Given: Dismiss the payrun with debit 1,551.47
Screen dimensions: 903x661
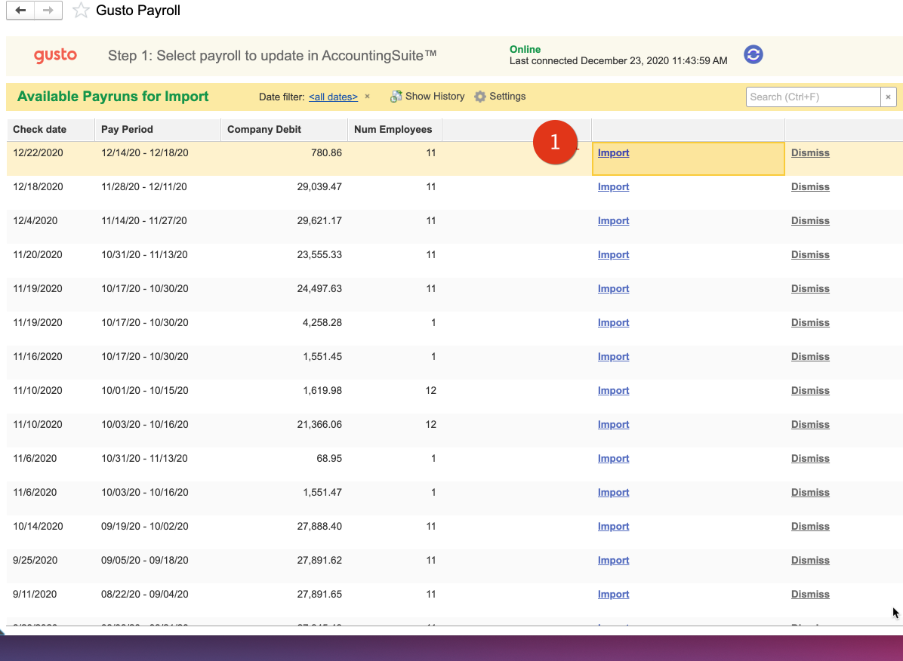Looking at the screenshot, I should pos(810,493).
